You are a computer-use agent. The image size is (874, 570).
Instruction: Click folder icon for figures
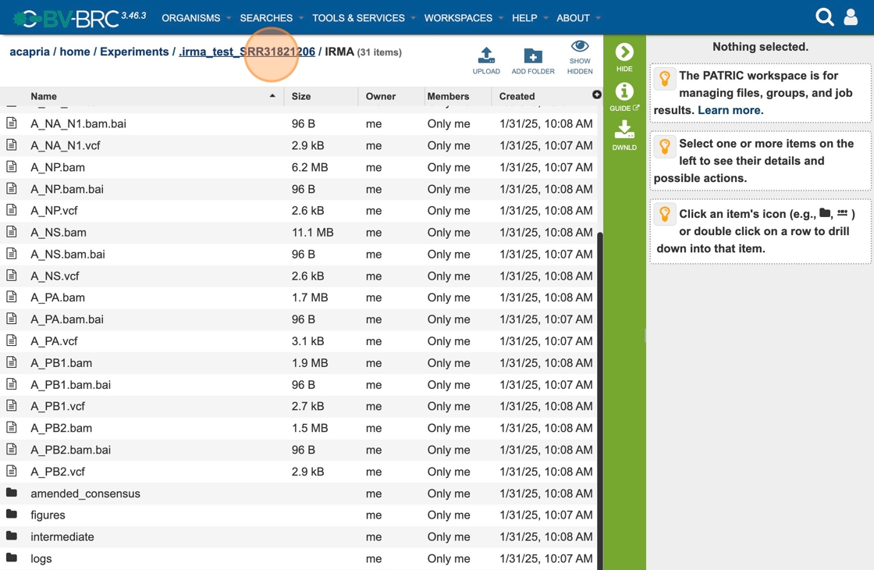tap(11, 515)
